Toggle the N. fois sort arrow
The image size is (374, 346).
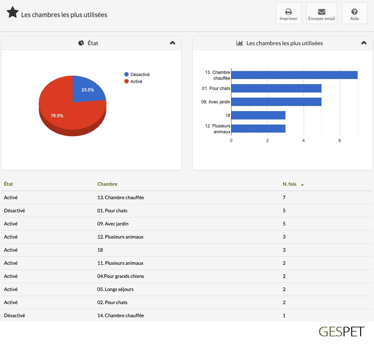coord(302,185)
